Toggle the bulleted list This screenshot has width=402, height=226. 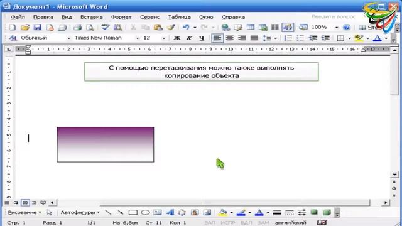click(x=300, y=38)
